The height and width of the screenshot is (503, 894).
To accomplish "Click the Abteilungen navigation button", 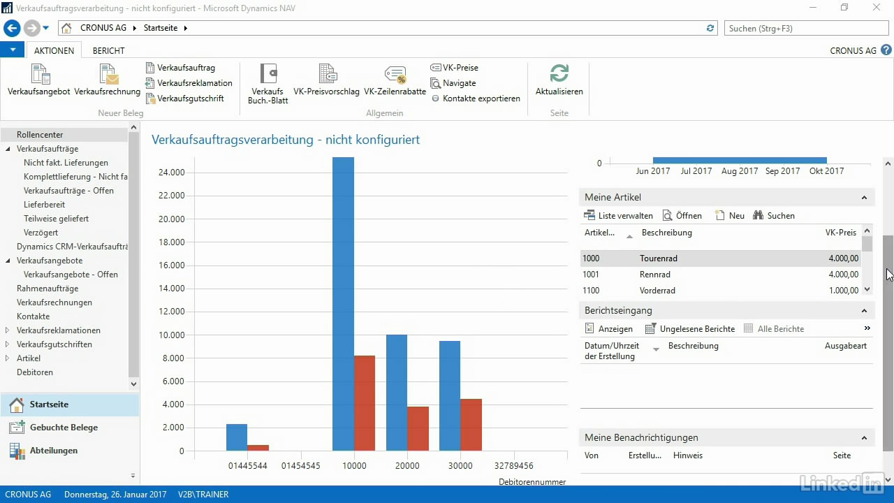I will (69, 451).
